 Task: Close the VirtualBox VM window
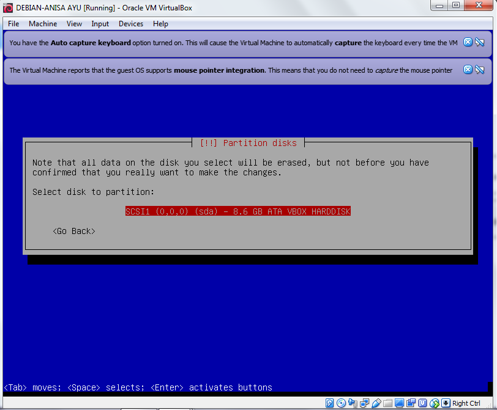(479, 5)
